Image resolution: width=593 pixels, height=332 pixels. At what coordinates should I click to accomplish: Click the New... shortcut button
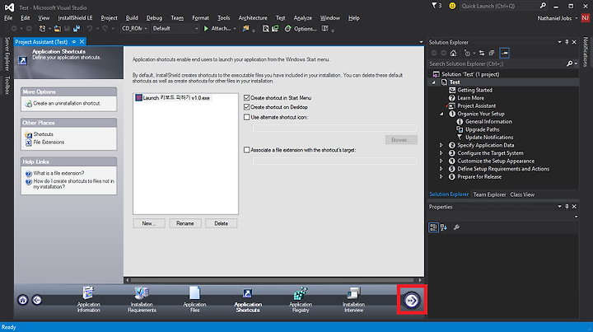[149, 223]
